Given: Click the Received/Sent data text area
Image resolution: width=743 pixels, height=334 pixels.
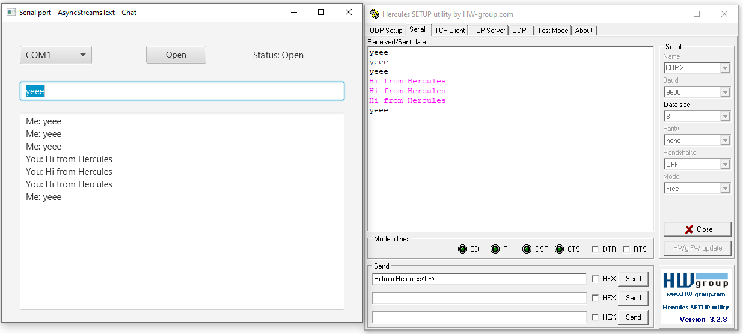Looking at the screenshot, I should tap(510, 139).
